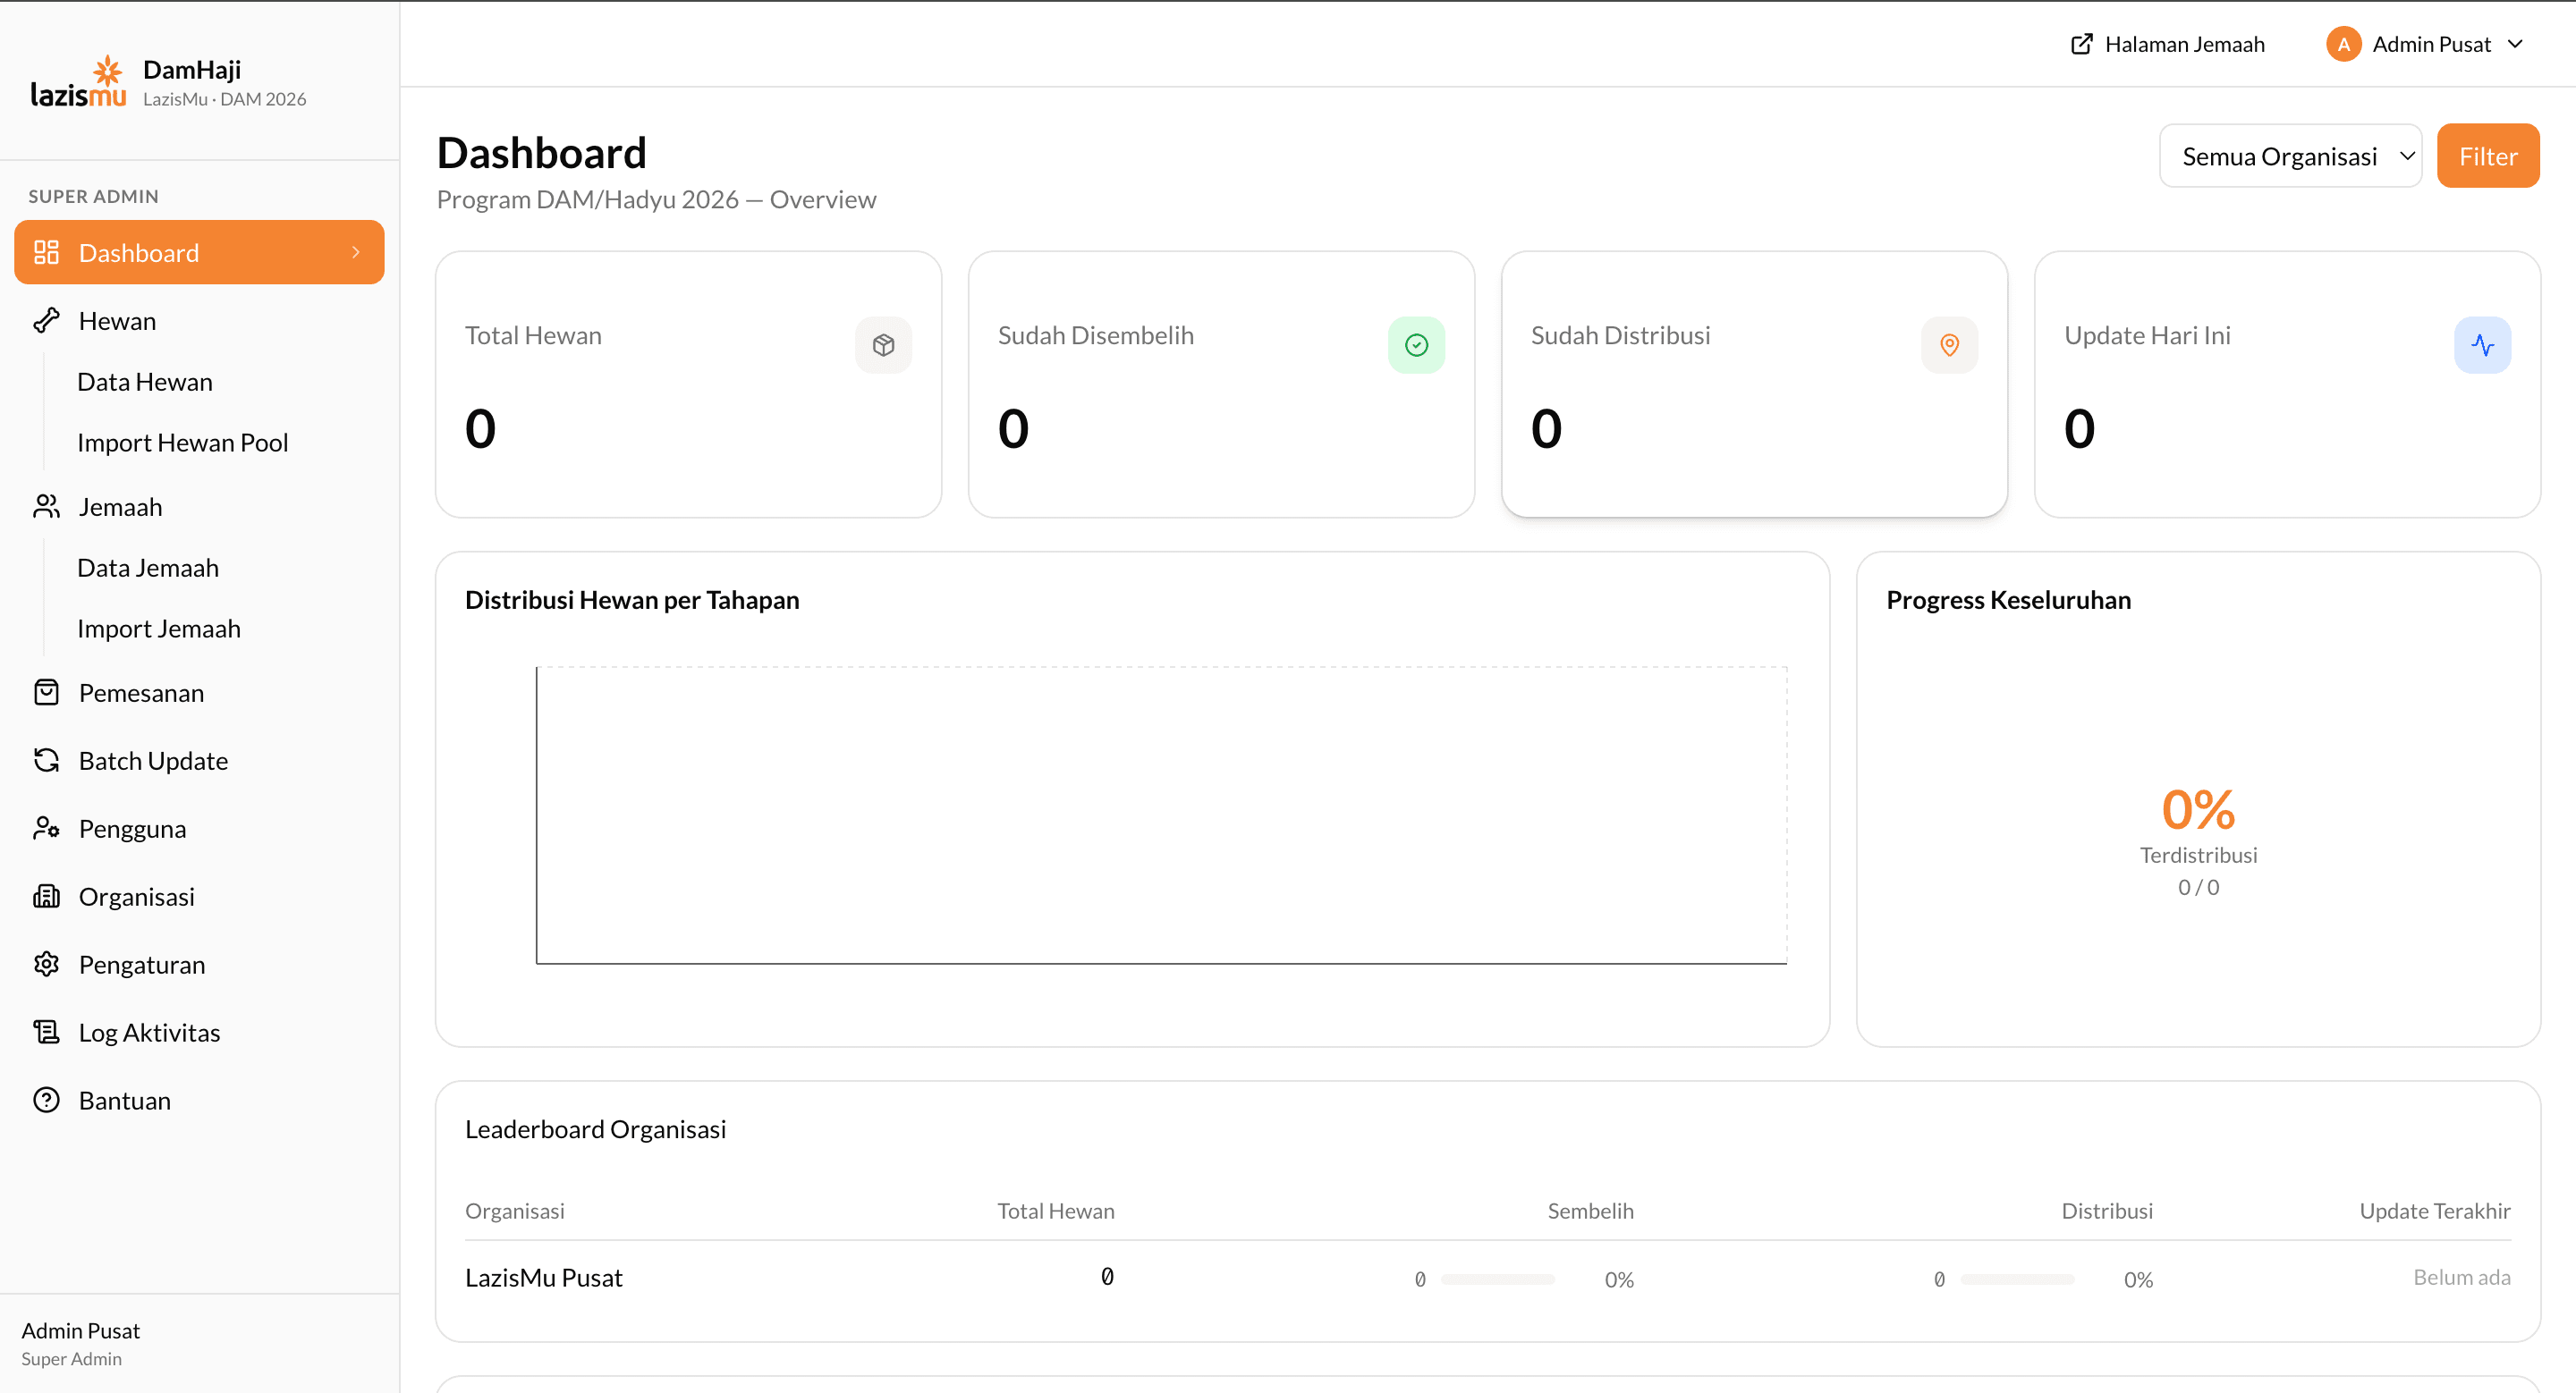Viewport: 2576px width, 1393px height.
Task: Click the lazismu logo in sidebar
Action: click(x=78, y=82)
